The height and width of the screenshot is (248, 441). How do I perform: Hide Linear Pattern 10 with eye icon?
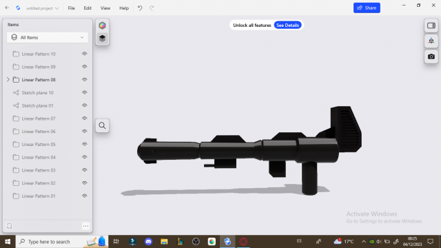[84, 54]
